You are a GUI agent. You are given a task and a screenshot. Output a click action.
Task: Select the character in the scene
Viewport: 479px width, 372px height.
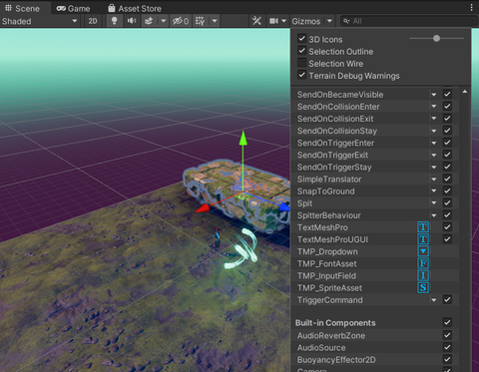(217, 238)
